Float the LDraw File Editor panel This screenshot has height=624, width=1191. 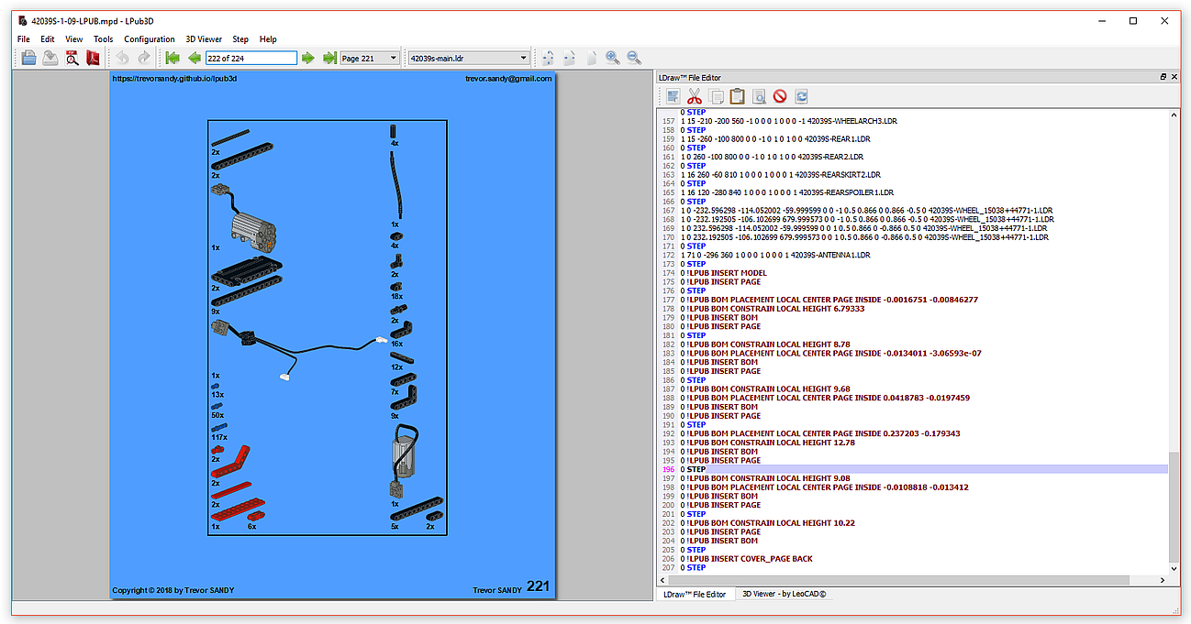pyautogui.click(x=1163, y=77)
